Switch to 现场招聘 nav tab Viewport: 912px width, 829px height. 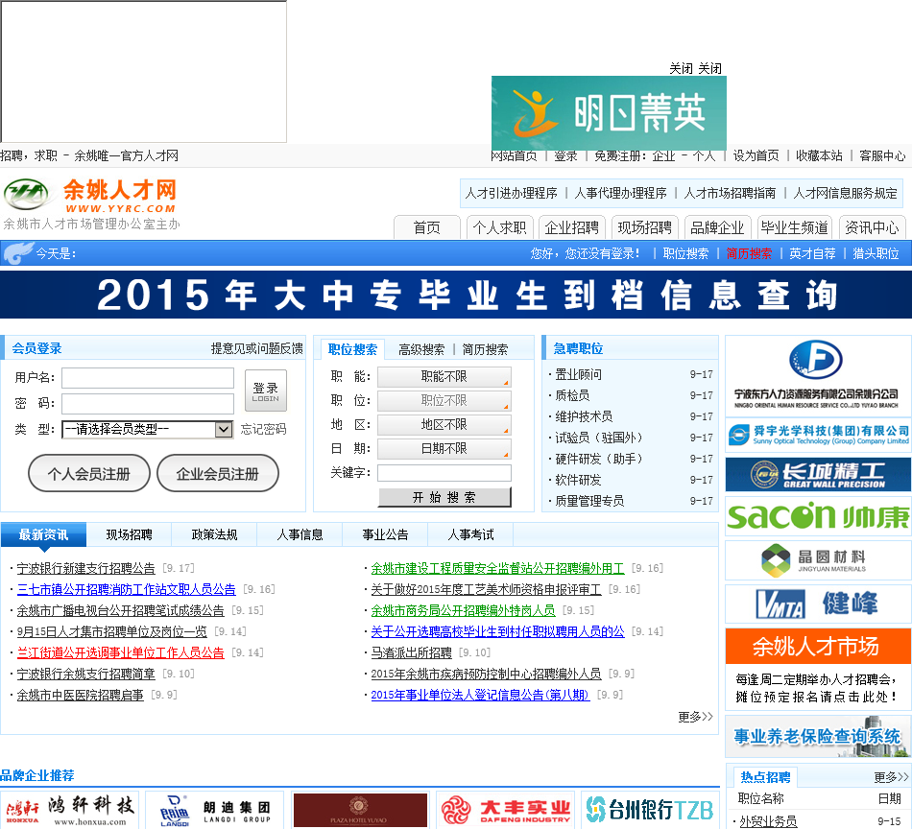(x=644, y=227)
